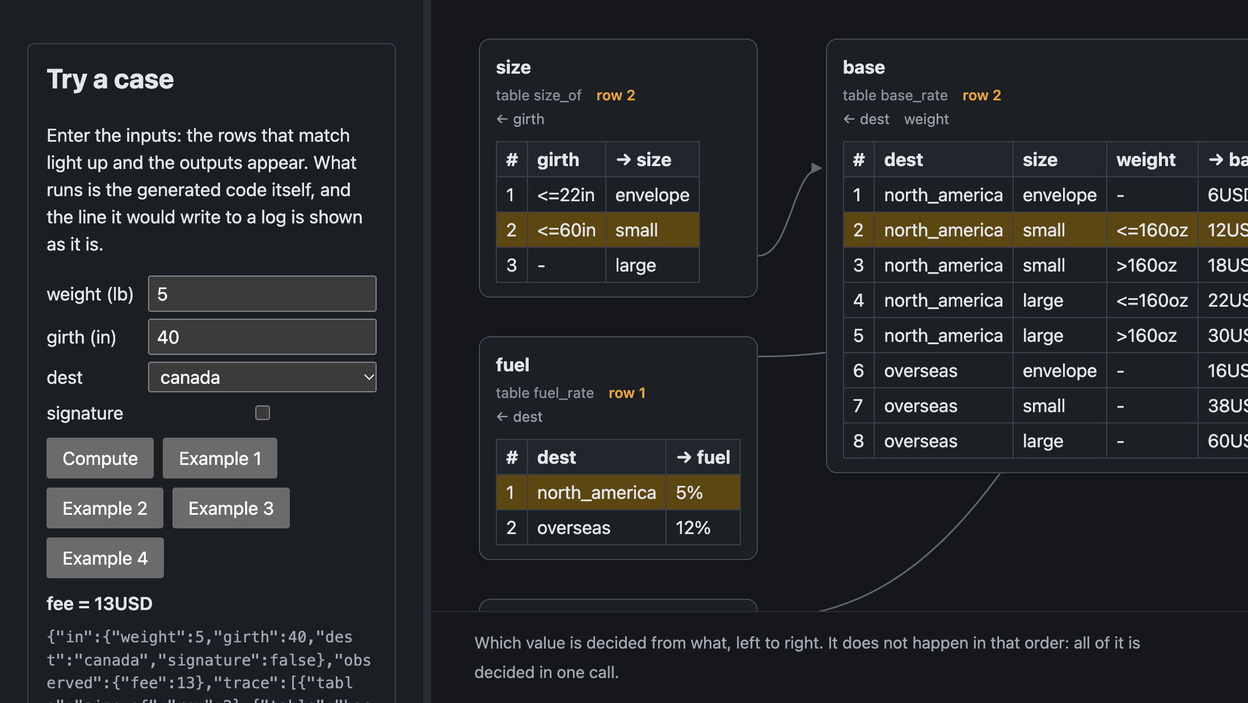Select '<=160oz' in base table row 2
Screen dimensions: 1248x703
1152,230
